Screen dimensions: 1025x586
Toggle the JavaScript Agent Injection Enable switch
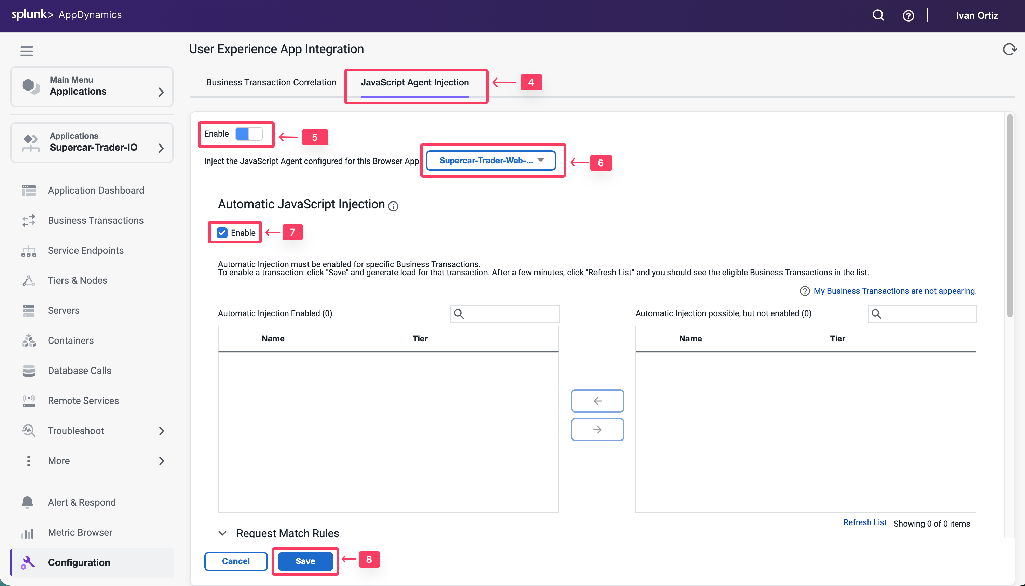[249, 134]
